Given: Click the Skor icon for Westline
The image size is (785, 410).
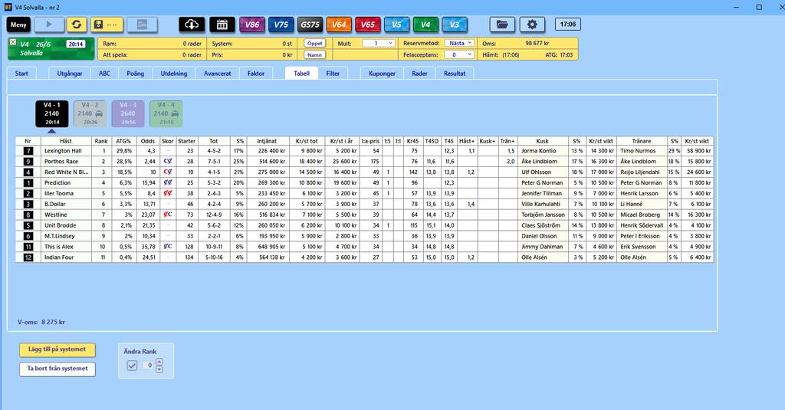Looking at the screenshot, I should pyautogui.click(x=168, y=215).
